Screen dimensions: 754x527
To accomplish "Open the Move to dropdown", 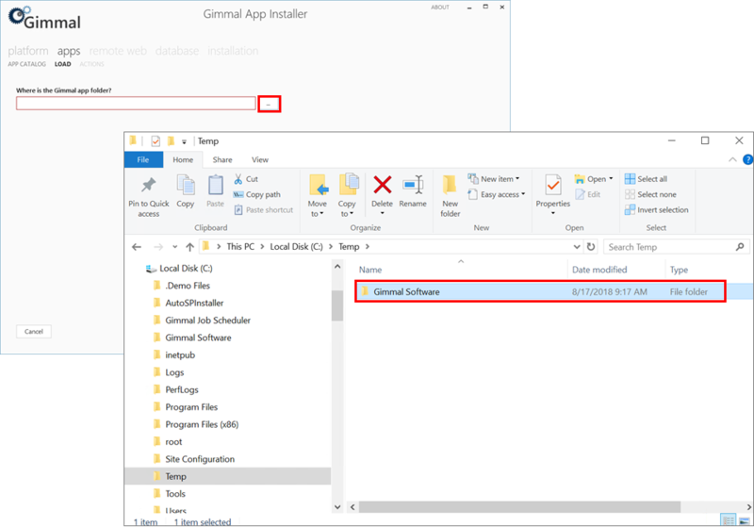I will pos(318,193).
